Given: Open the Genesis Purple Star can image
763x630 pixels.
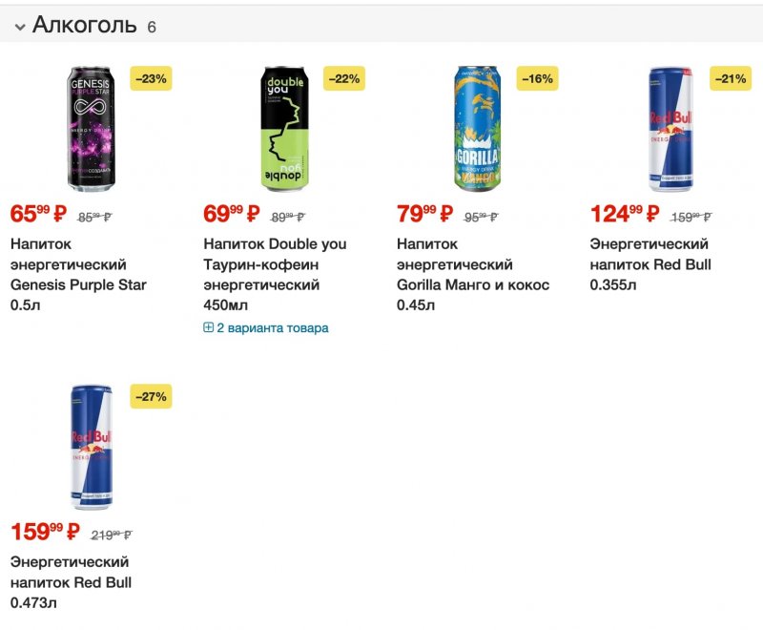Looking at the screenshot, I should [x=91, y=129].
